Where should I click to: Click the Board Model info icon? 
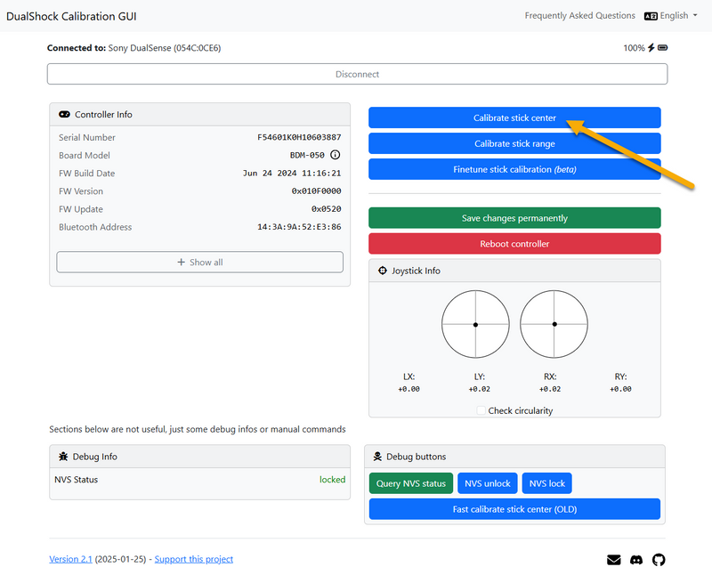pyautogui.click(x=336, y=156)
